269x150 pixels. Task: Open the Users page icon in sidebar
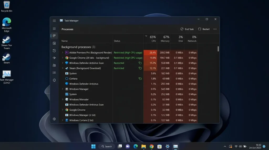click(54, 65)
